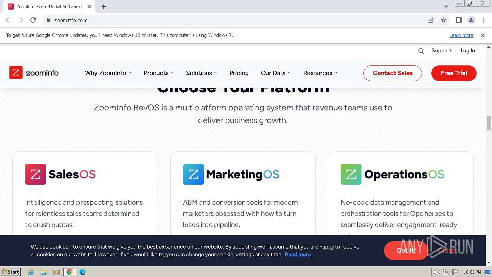Open File Explorer folder in taskbar
The width and height of the screenshot is (492, 277).
[x=43, y=272]
